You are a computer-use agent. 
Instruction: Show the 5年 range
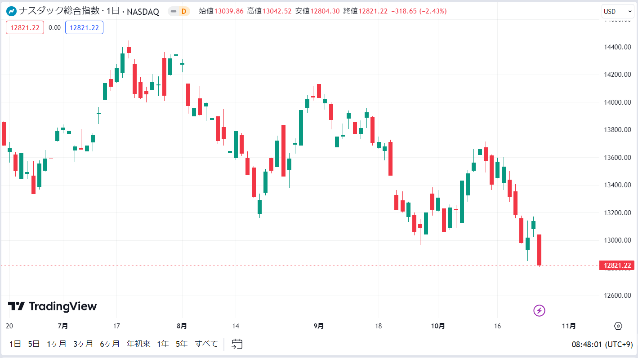[182, 344]
